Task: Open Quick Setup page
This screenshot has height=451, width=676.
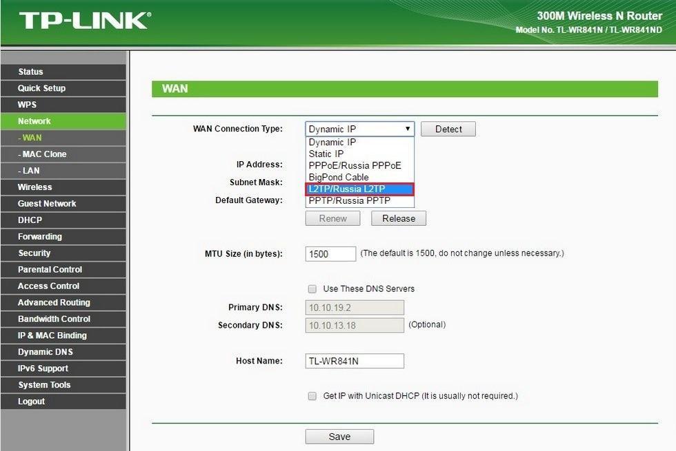Action: tap(63, 88)
